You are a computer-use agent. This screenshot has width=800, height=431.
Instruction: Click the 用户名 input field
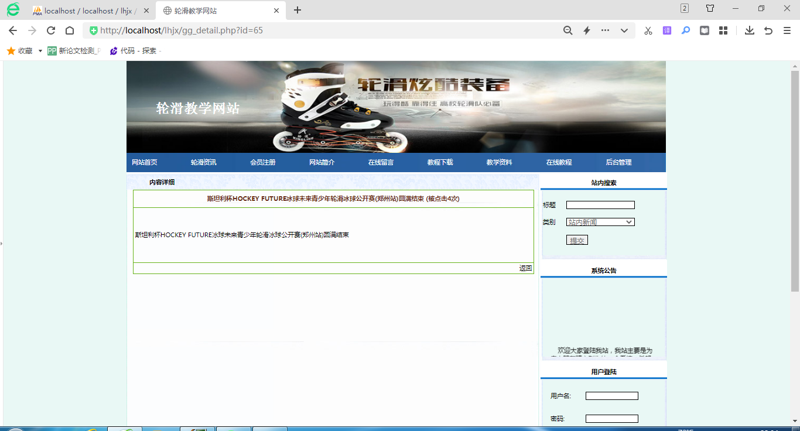pyautogui.click(x=612, y=396)
